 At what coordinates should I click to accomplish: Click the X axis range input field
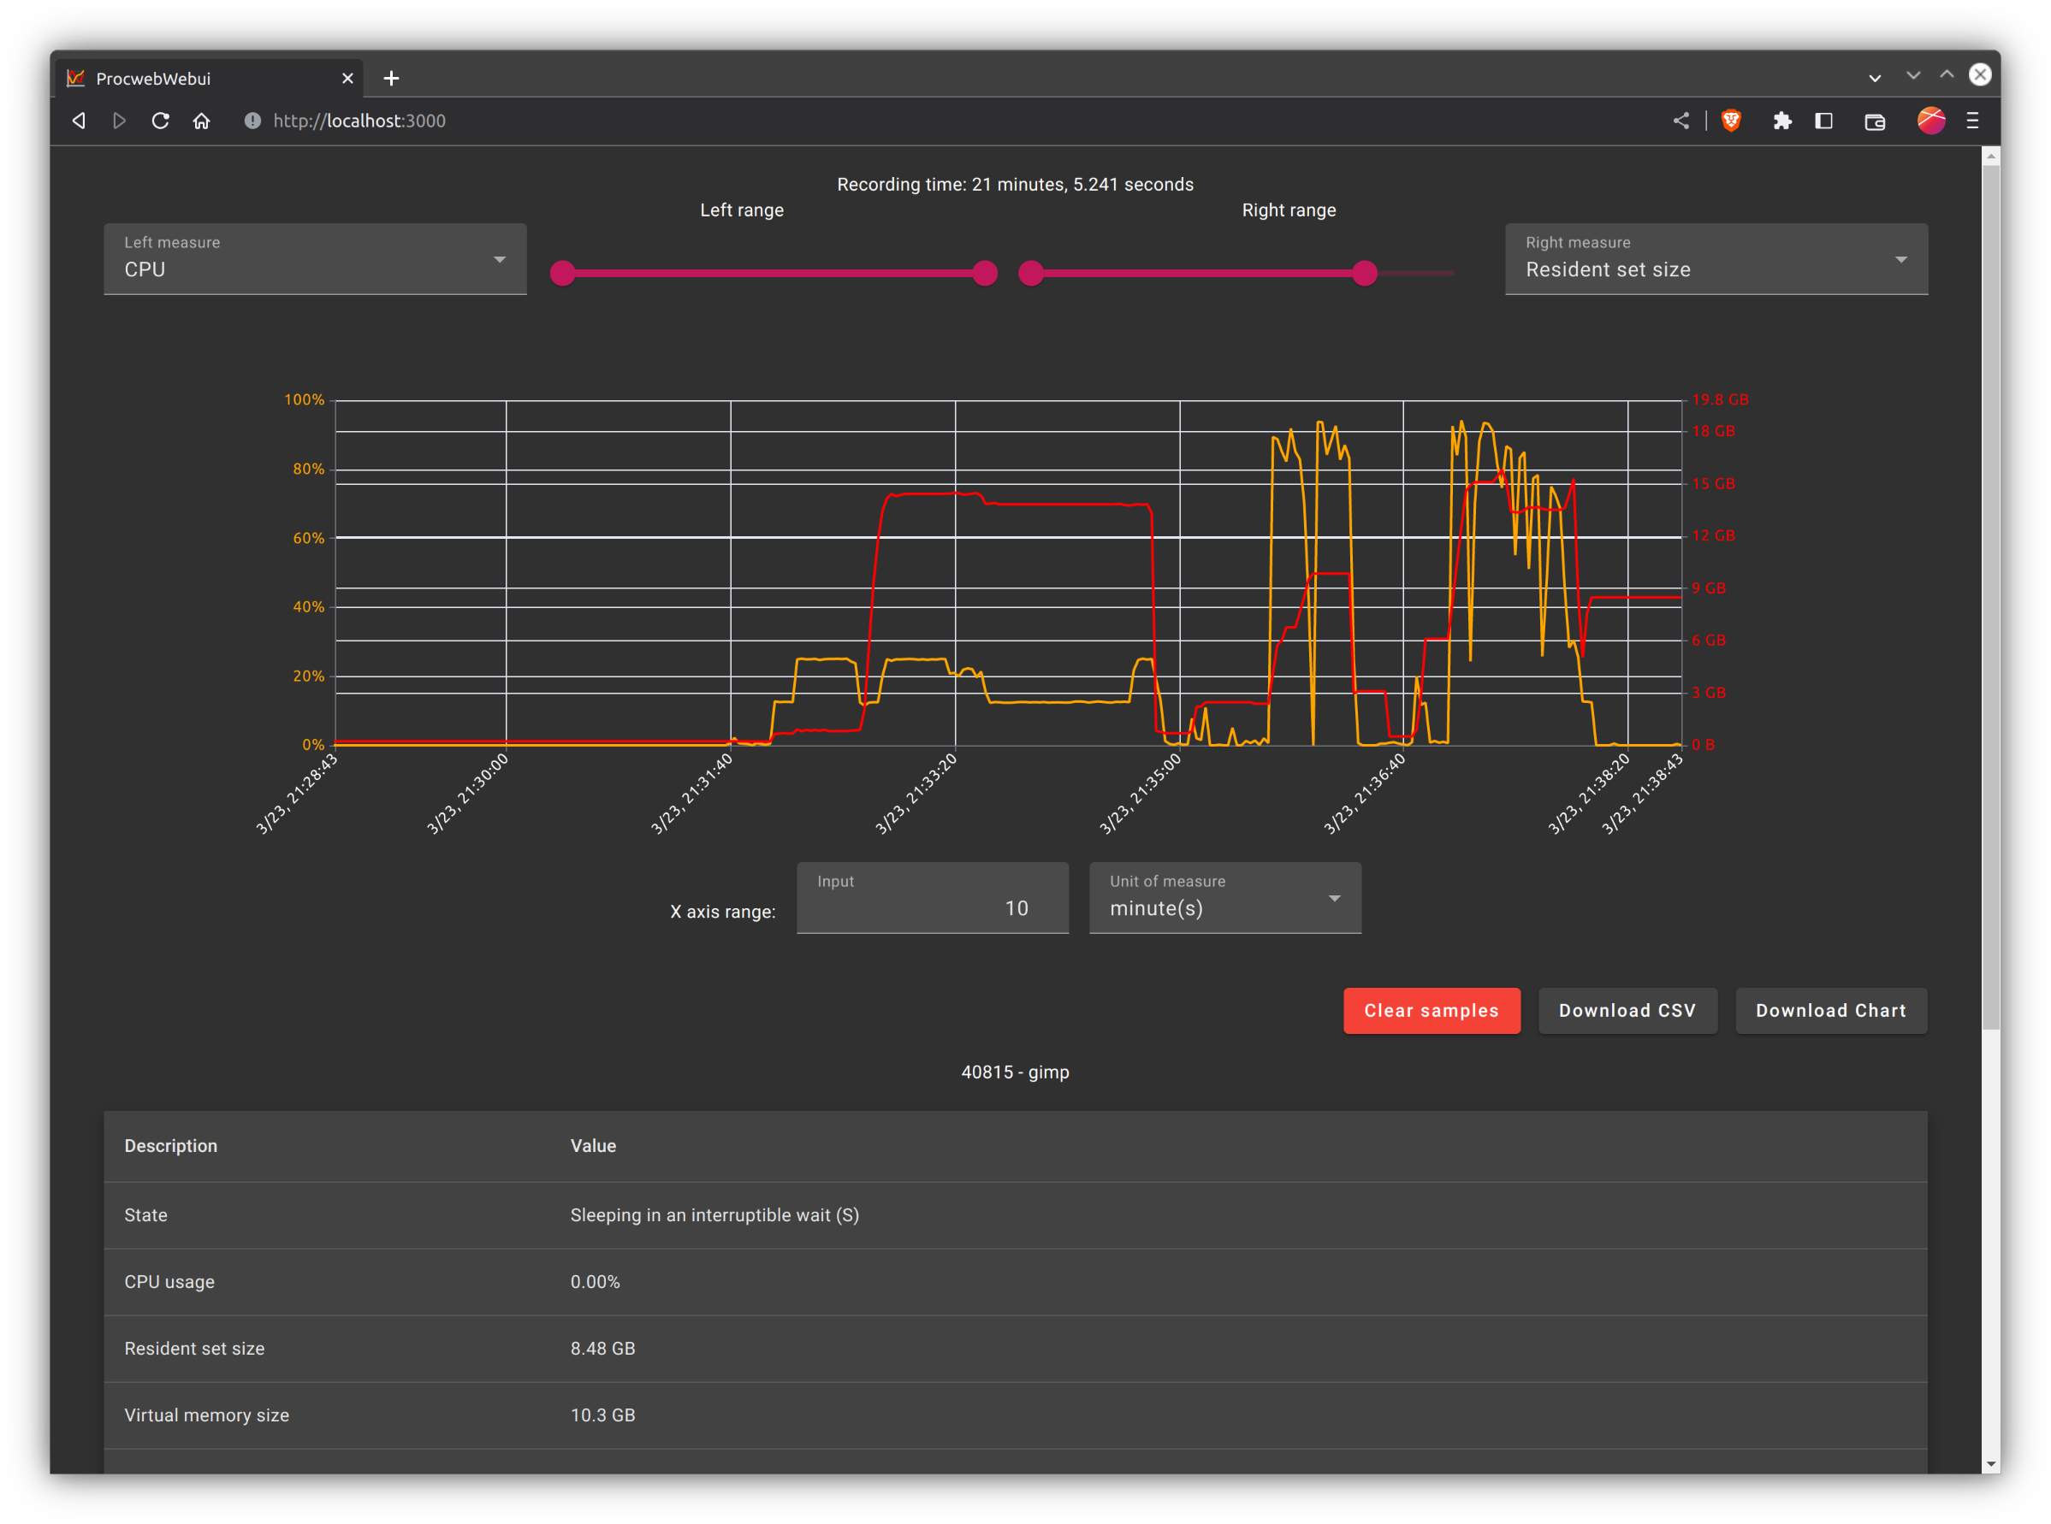[x=933, y=907]
